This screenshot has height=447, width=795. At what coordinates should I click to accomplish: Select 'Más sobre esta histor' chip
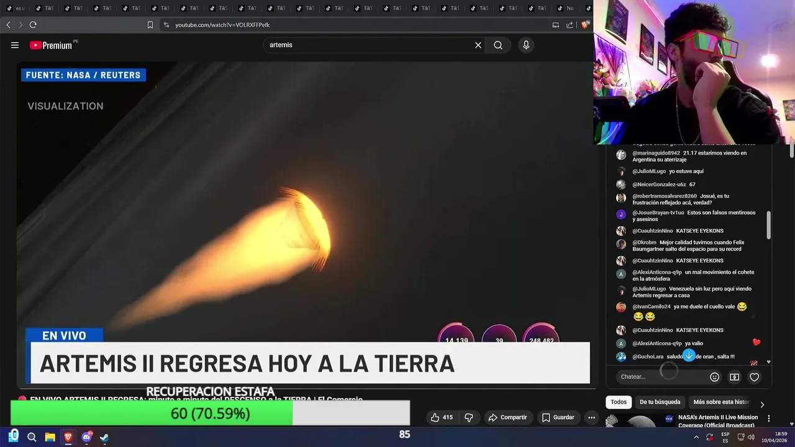[721, 402]
